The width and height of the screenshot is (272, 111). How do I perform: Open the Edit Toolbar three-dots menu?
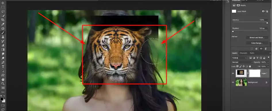click(3, 92)
